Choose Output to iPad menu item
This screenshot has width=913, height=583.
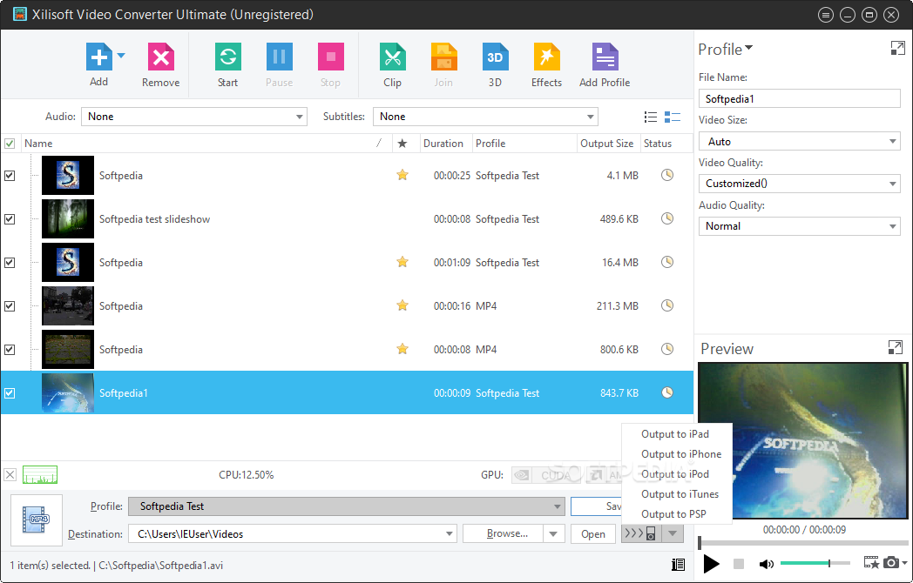[x=675, y=434]
